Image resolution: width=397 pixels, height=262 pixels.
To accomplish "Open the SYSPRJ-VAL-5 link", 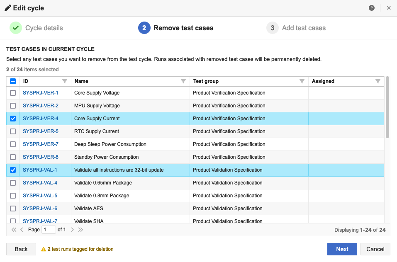I will 40,196.
